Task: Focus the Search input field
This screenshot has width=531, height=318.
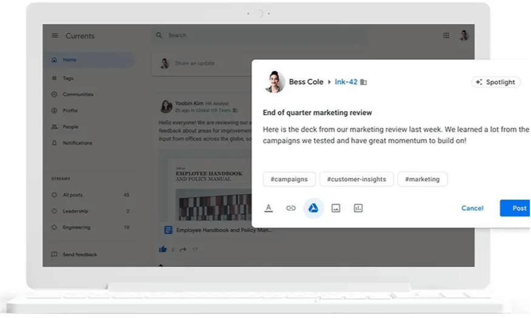Action: (x=259, y=35)
